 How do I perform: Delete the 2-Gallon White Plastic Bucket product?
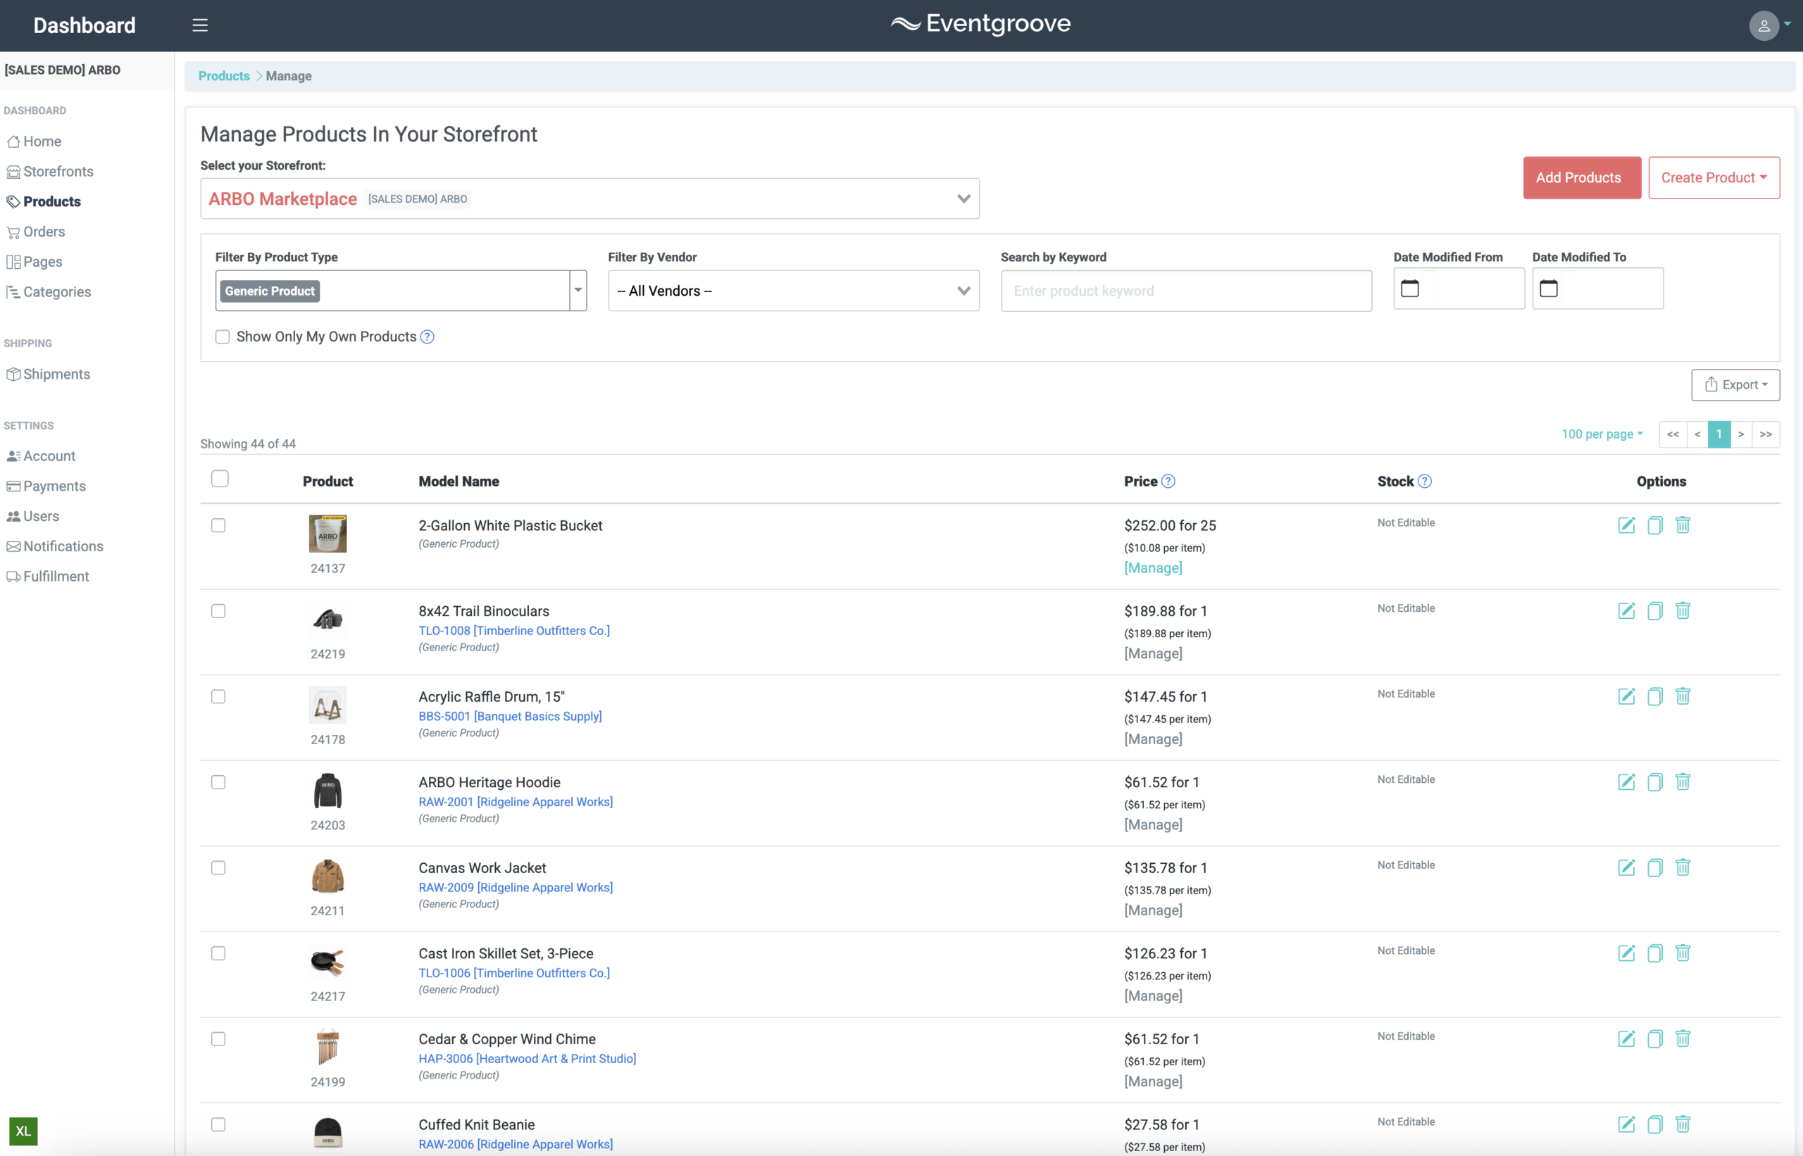[1683, 524]
